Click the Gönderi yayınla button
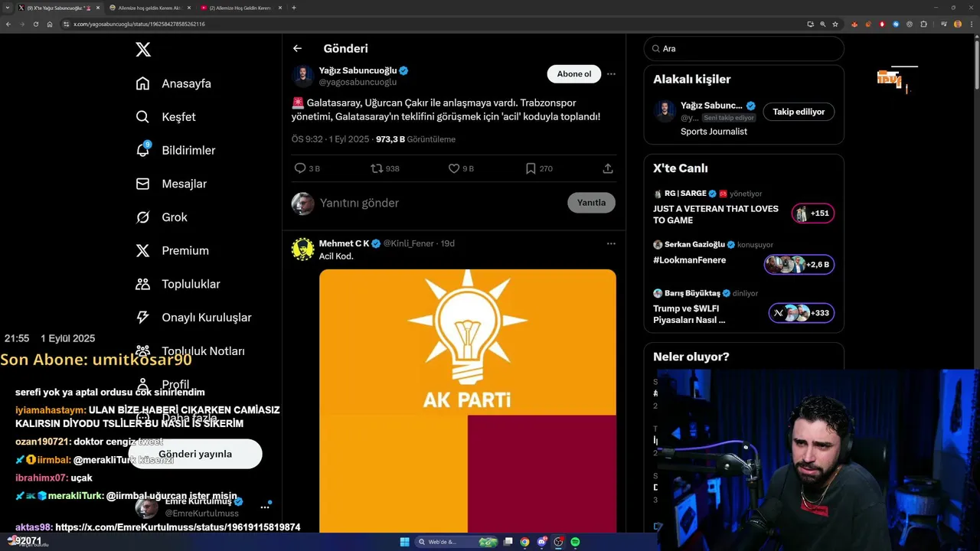The width and height of the screenshot is (980, 551). (x=195, y=454)
